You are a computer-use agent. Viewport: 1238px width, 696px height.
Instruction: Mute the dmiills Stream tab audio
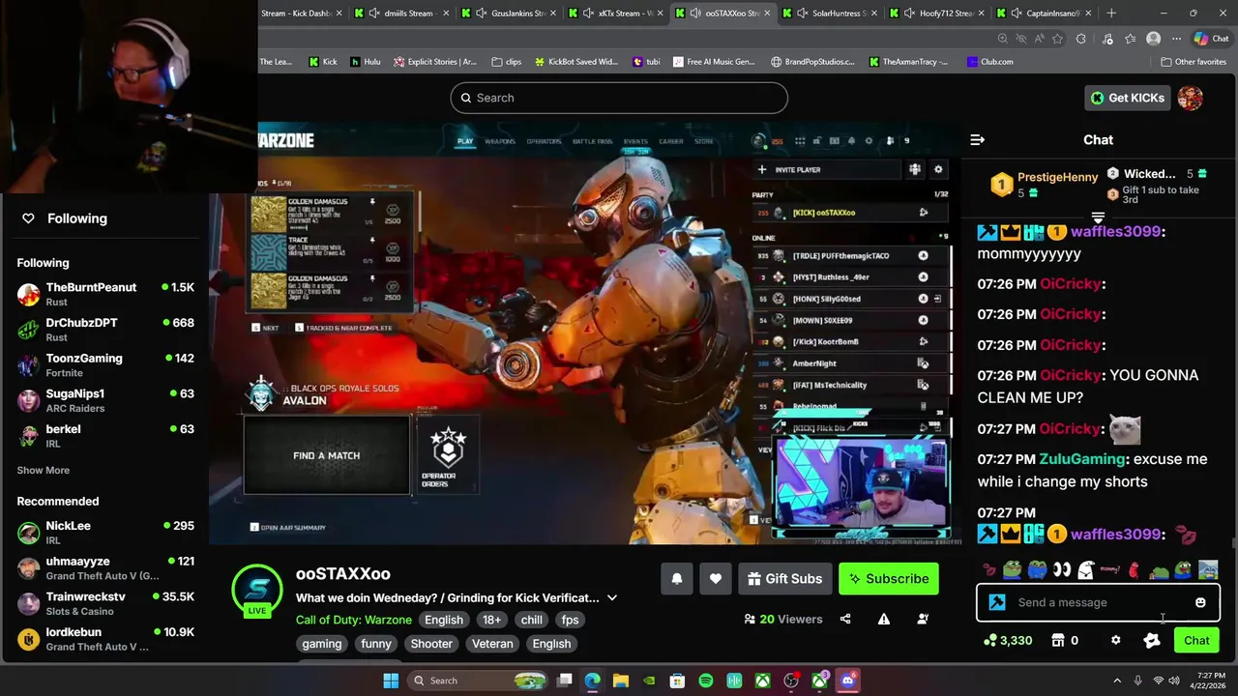374,14
